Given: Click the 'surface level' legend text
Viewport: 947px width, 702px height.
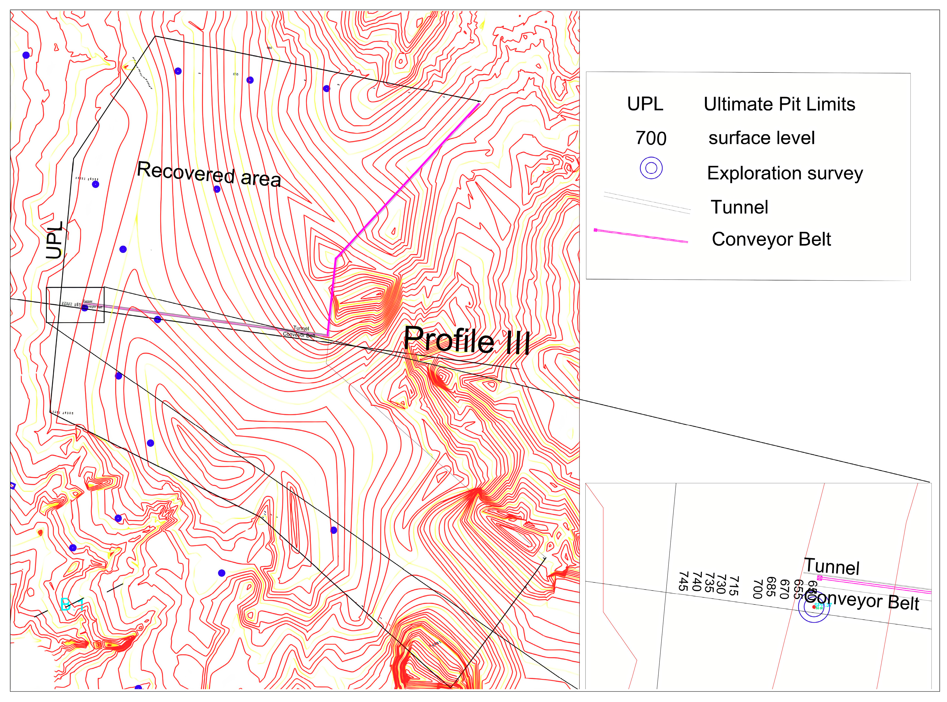Looking at the screenshot, I should point(761,138).
